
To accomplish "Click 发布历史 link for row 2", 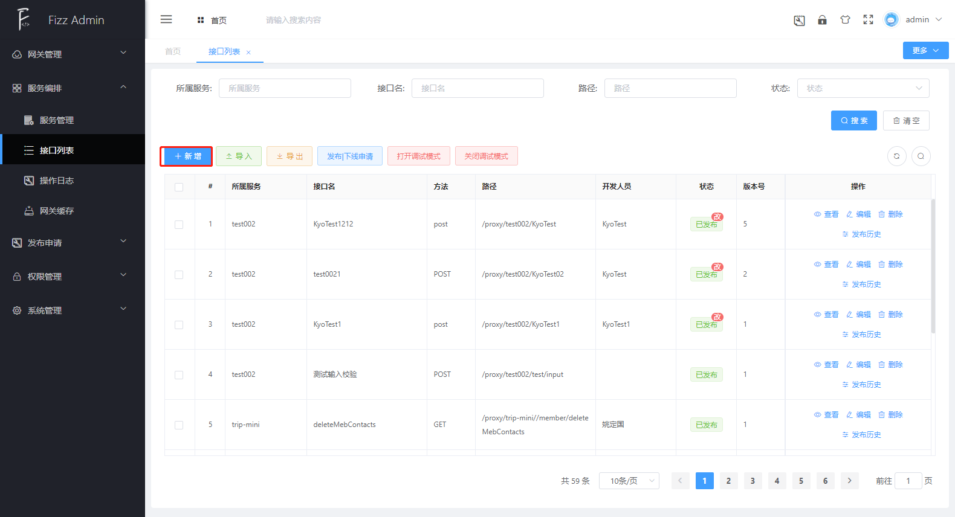I will pyautogui.click(x=861, y=284).
